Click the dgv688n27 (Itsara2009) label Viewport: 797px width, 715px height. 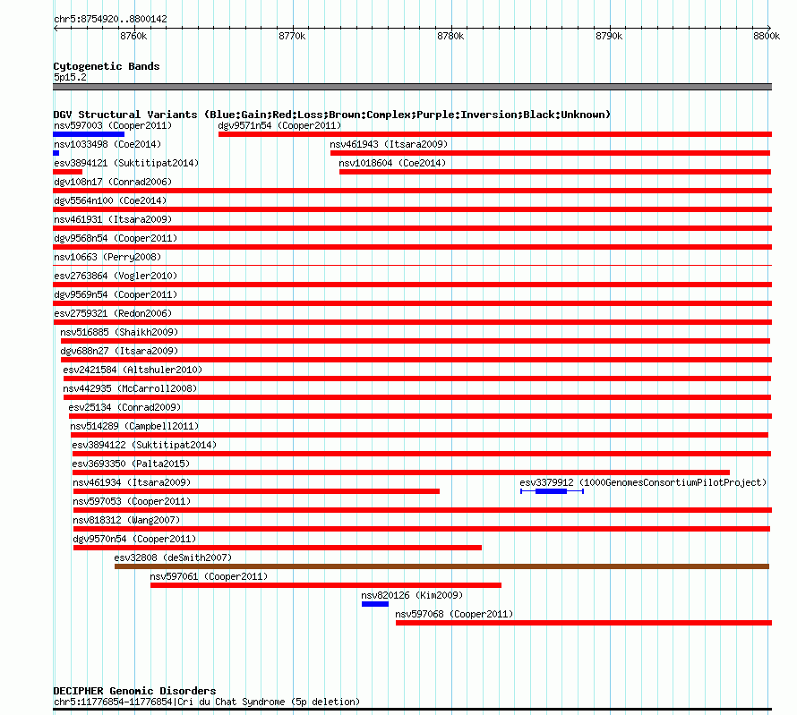point(119,351)
